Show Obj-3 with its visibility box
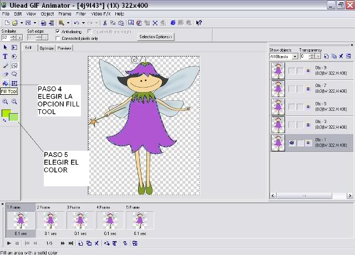Viewport: 355px width, 255px height. click(x=292, y=125)
